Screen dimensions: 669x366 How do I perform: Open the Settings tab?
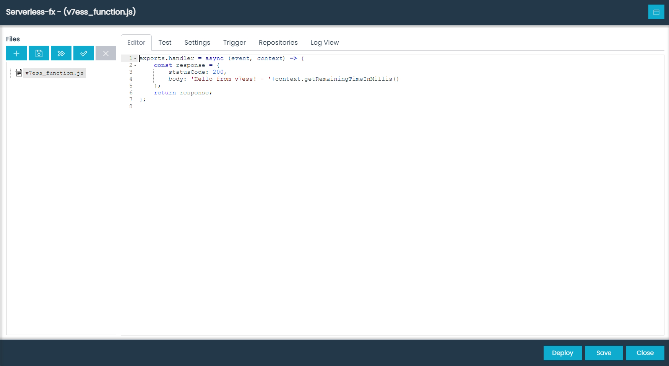tap(197, 42)
